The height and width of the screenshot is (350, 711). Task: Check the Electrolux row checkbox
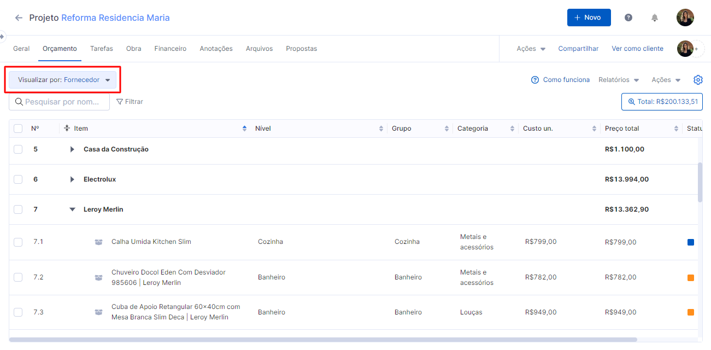coord(18,179)
